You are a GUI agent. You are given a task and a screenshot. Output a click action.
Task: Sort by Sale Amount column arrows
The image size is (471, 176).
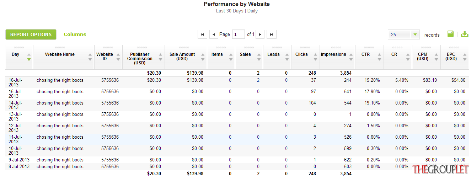203,57
